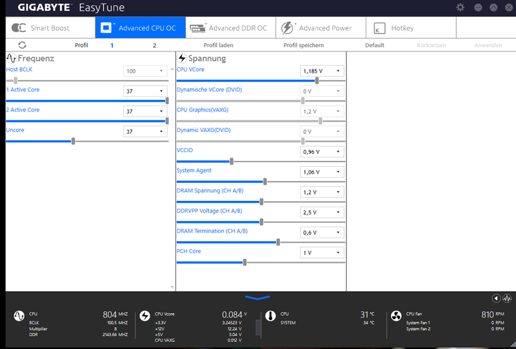This screenshot has width=516, height=349.
Task: Minimize the EasyTune window
Action: tap(478, 7)
